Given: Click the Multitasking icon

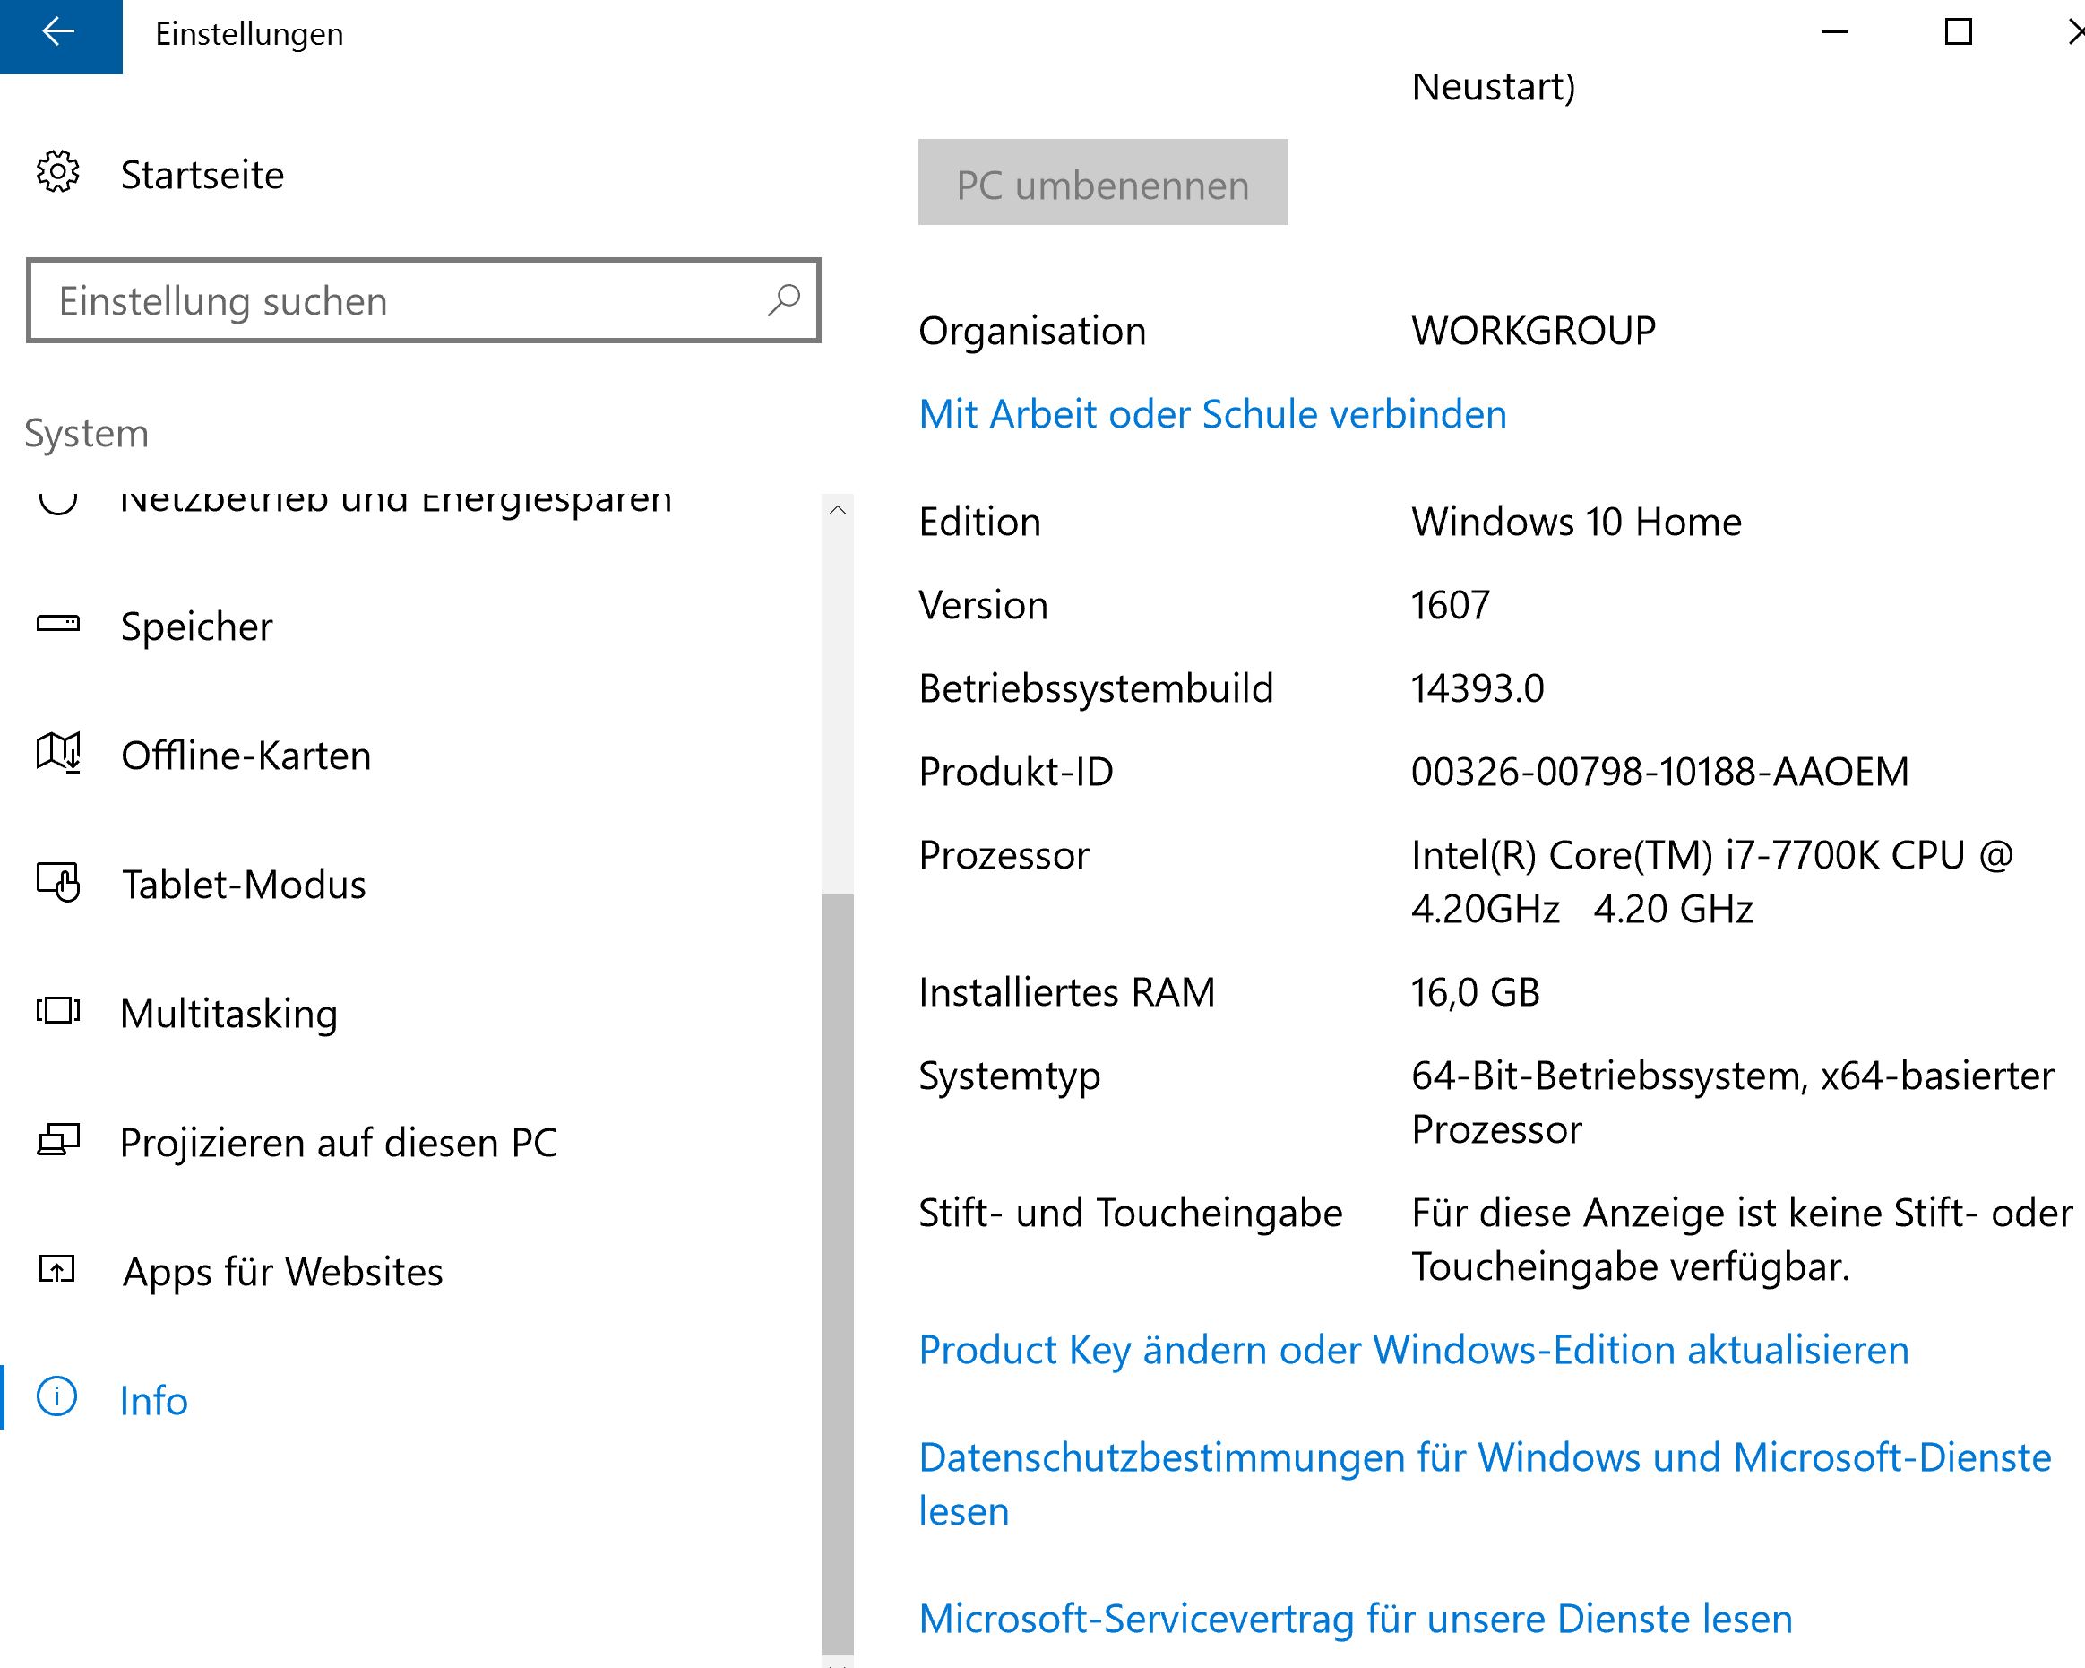Looking at the screenshot, I should tap(58, 1011).
